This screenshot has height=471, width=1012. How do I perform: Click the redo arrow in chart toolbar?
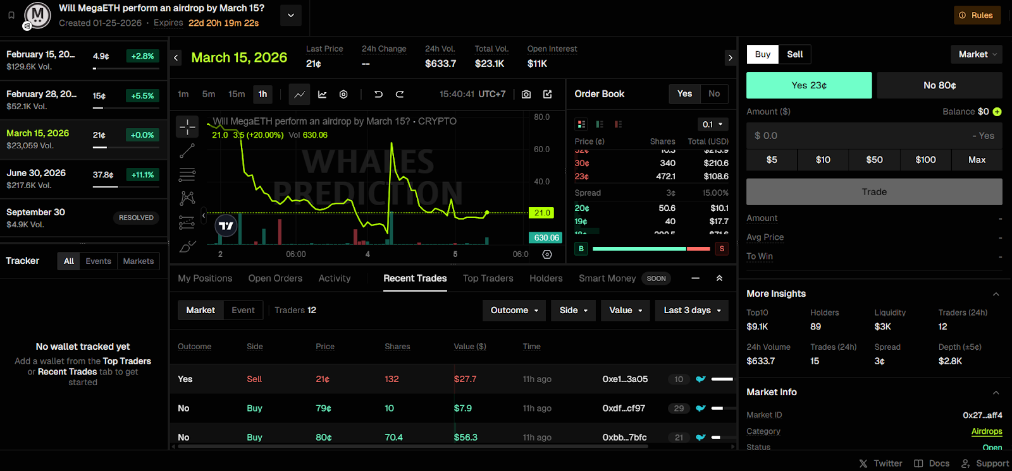click(x=400, y=94)
